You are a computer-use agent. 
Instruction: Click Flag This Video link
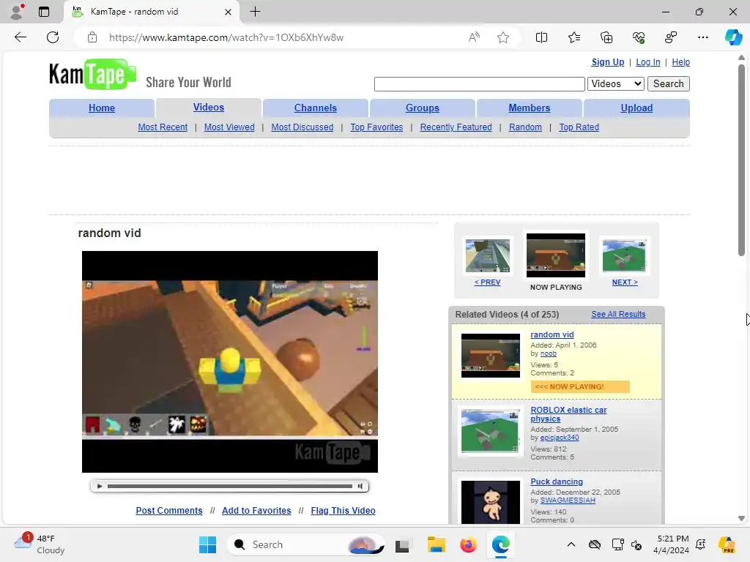[x=343, y=510]
